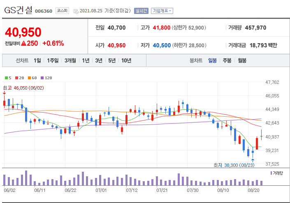Click the GS건설 stock name title
Screen dimensions: 290x203
coord(18,10)
